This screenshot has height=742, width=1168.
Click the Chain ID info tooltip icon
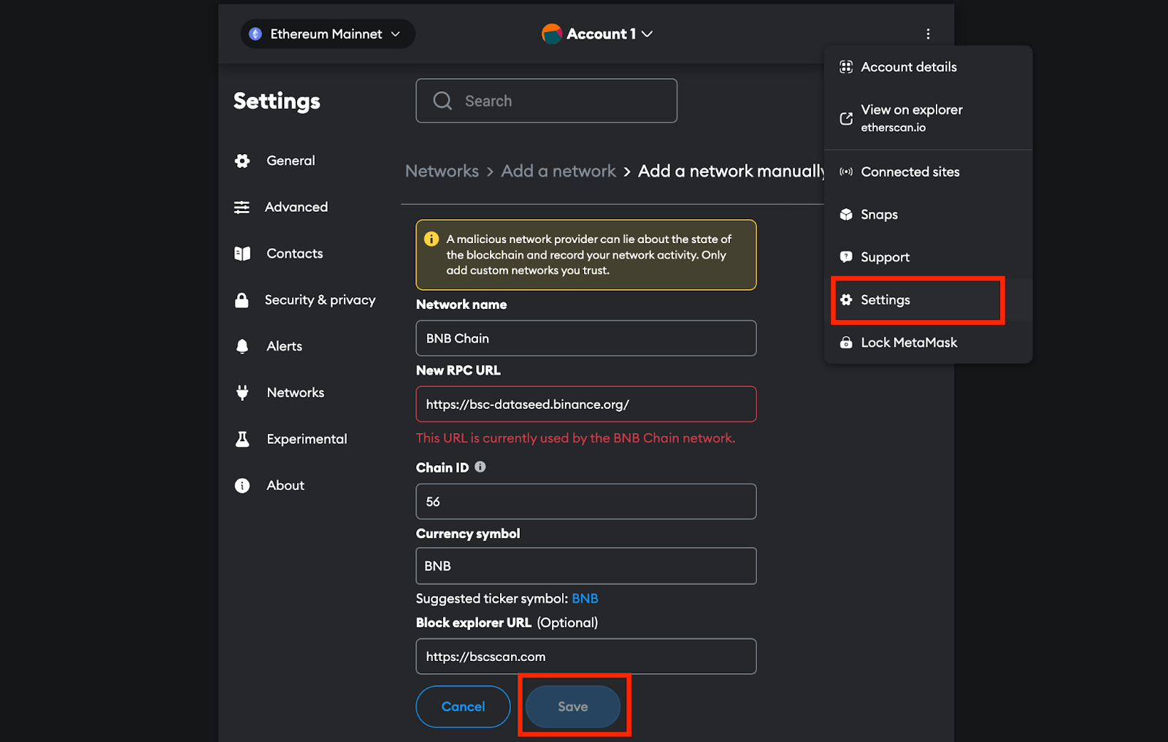click(480, 467)
